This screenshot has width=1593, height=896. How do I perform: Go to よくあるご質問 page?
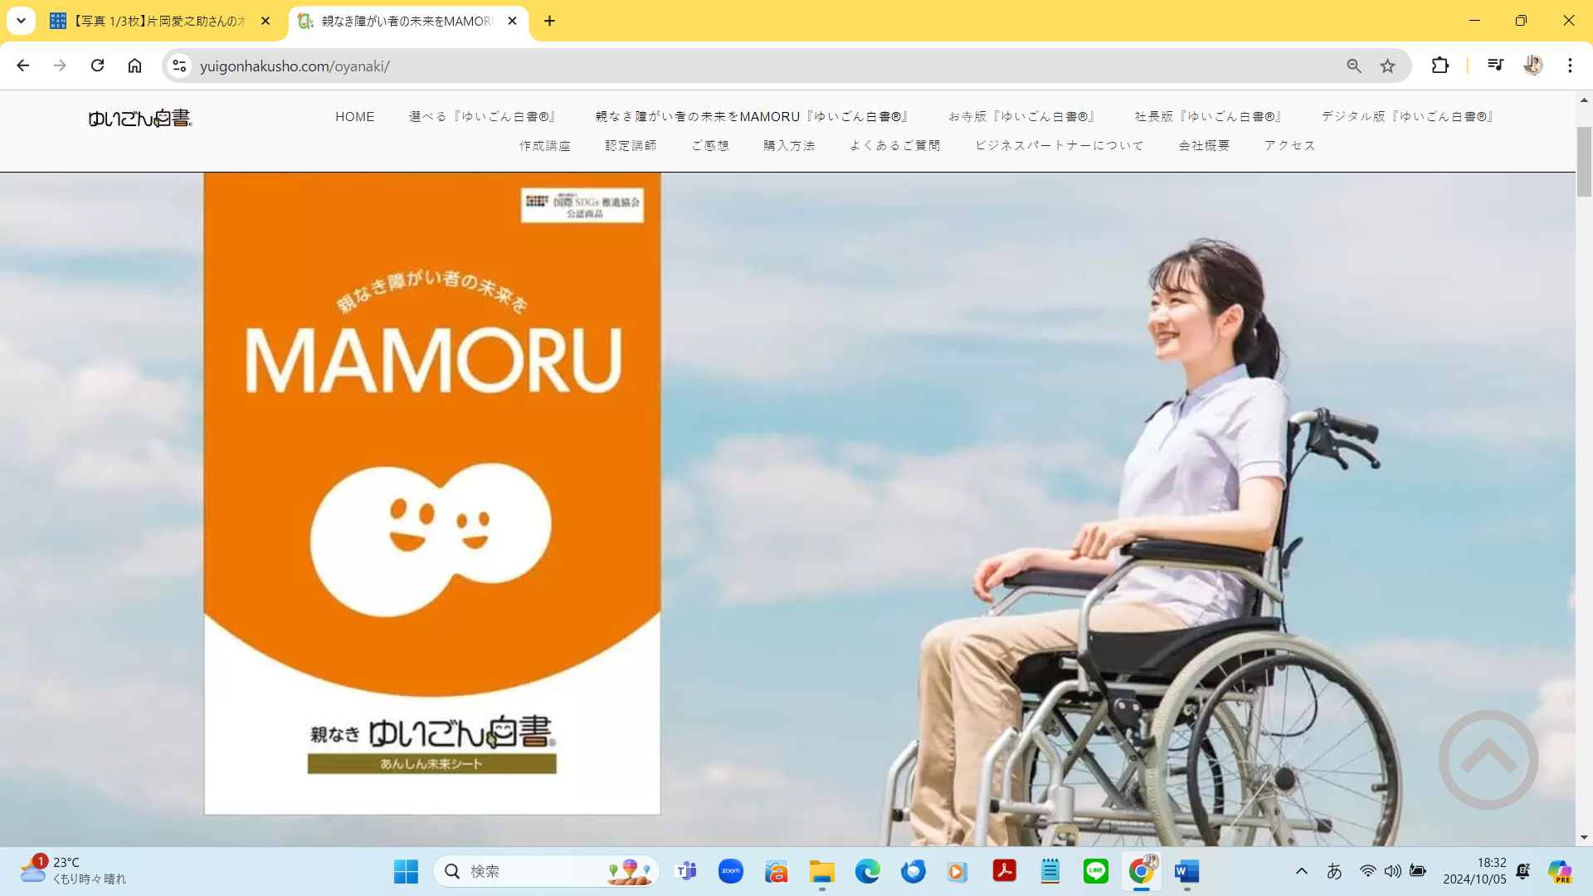click(894, 145)
